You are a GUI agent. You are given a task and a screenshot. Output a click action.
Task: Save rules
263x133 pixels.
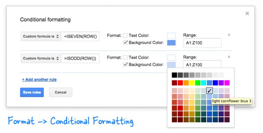(32, 92)
